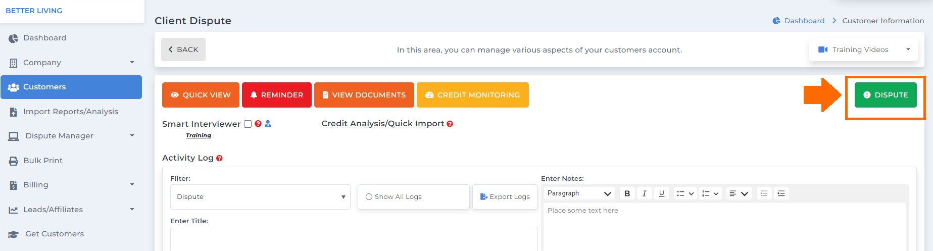Click the Dashboard pie-chart icon in sidebar
Screen dimensions: 933x251
pyautogui.click(x=14, y=38)
